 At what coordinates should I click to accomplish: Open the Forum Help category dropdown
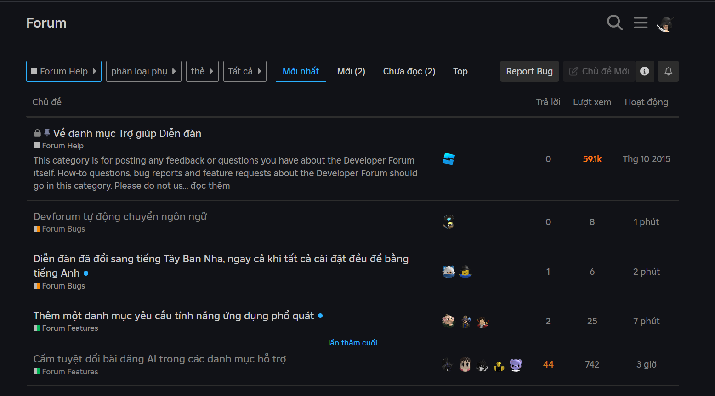point(63,71)
